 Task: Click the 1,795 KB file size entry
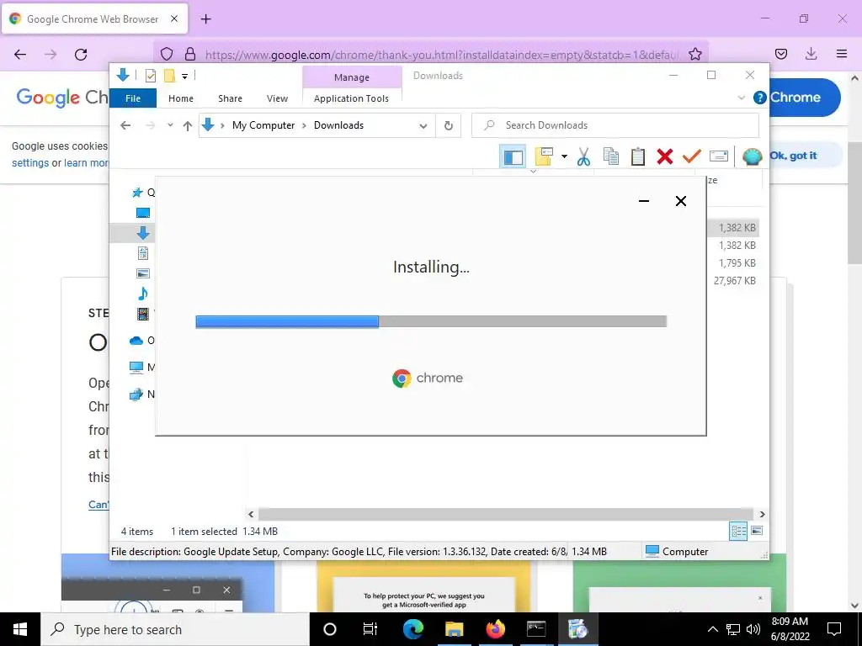click(737, 263)
